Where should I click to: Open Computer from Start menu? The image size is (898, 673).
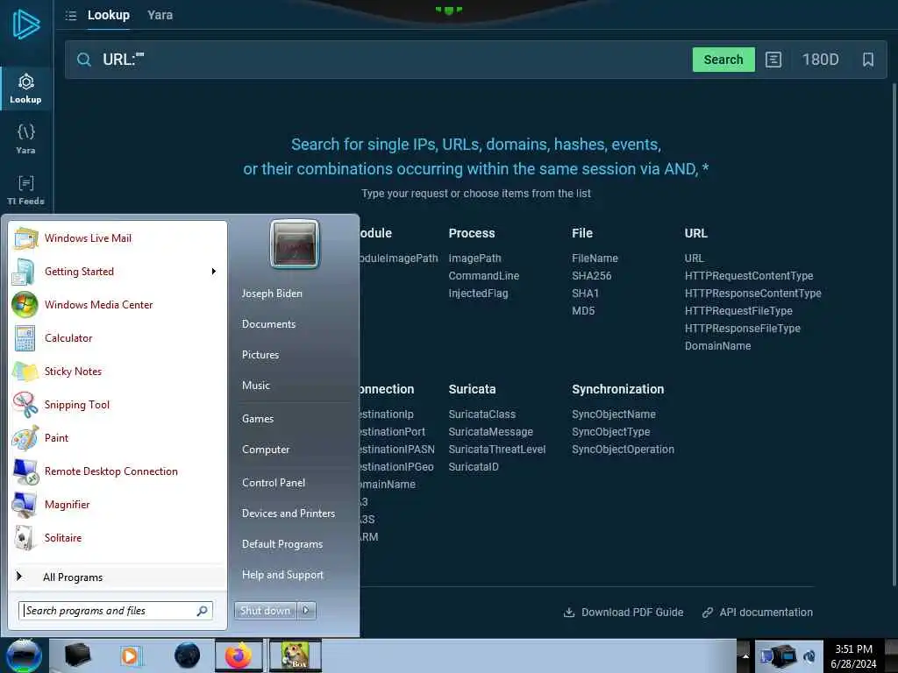[x=265, y=450]
